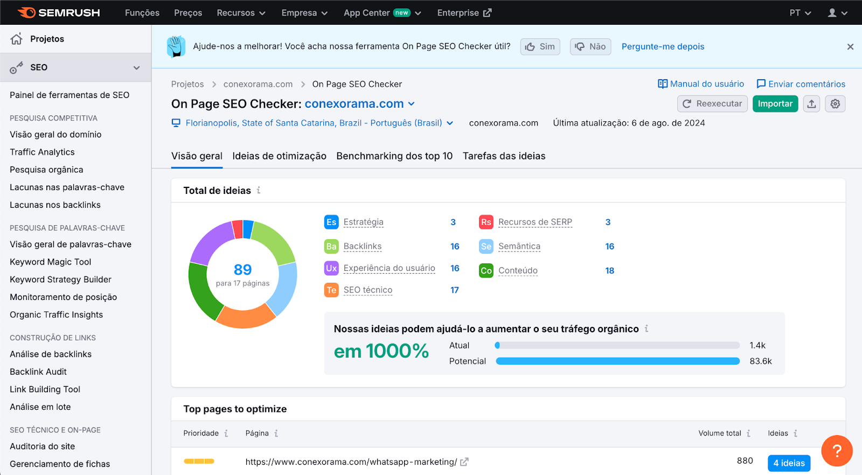Open Tarefas das ideias tab
The width and height of the screenshot is (862, 475).
pos(504,156)
